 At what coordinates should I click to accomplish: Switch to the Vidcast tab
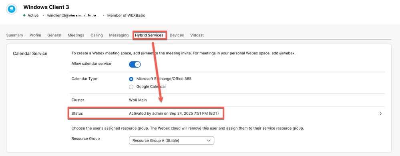point(197,35)
